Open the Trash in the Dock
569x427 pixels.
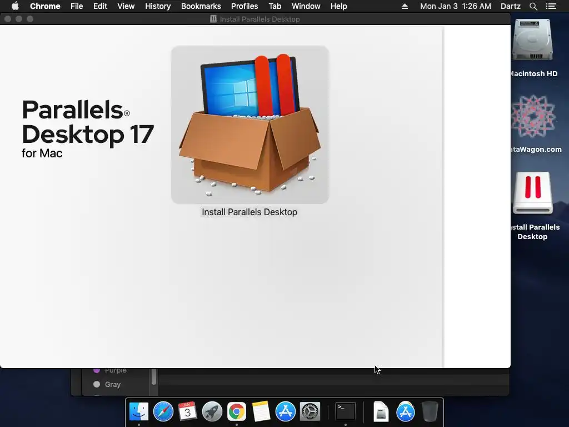(x=430, y=412)
